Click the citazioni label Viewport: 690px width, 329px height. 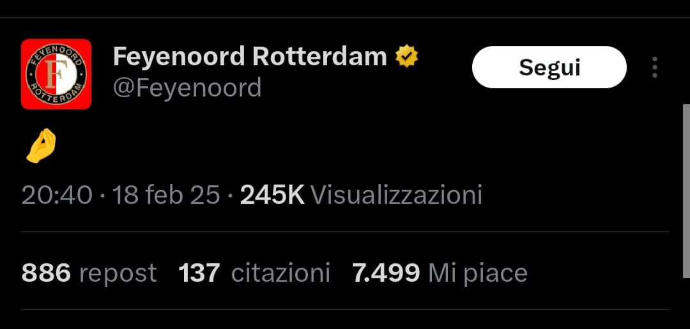click(280, 273)
